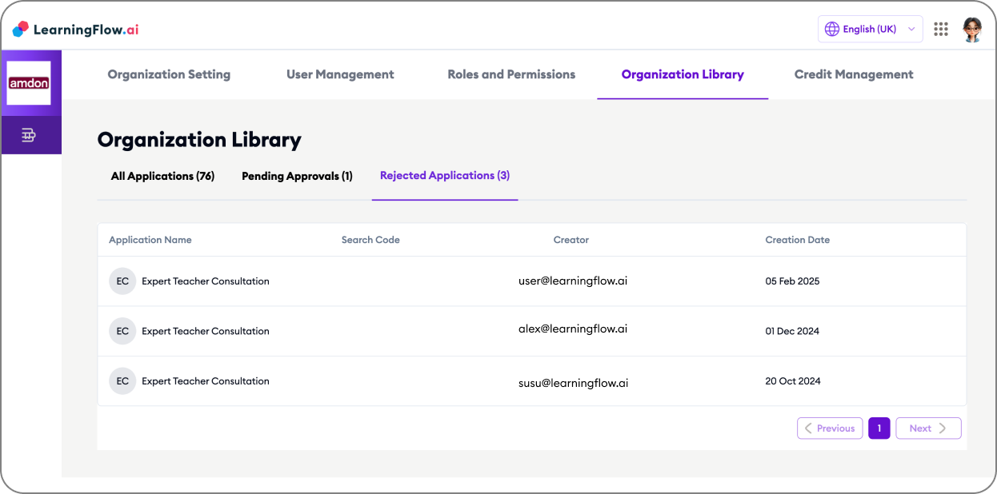997x494 pixels.
Task: Show All Applications (76) sub-tab
Action: (162, 176)
